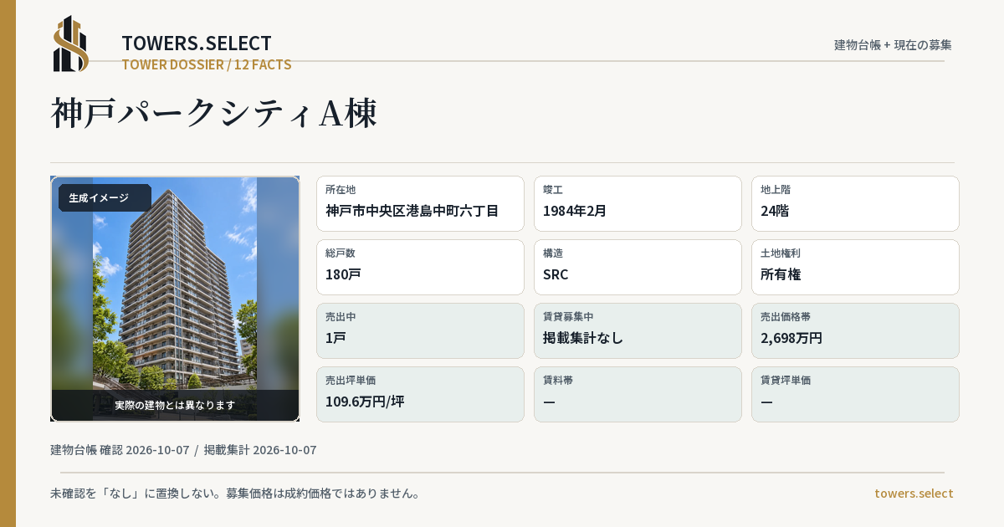This screenshot has height=527, width=1004.
Task: Select the 構造 SRC card
Action: [638, 267]
